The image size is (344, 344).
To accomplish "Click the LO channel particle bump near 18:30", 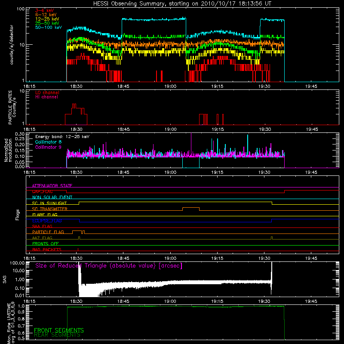I will click(76, 114).
